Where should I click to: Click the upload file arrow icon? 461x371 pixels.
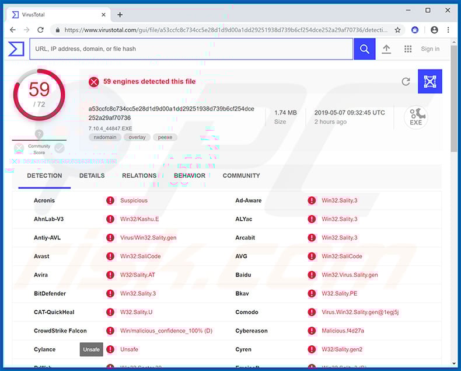[x=386, y=49]
